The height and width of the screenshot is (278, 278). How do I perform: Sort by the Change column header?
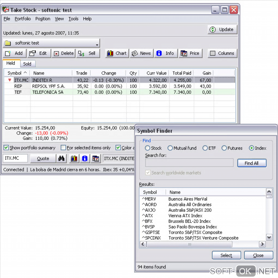coord(108,73)
